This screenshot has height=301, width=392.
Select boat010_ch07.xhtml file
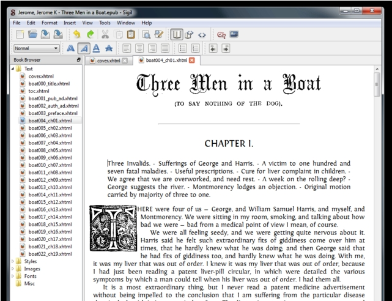coord(50,165)
